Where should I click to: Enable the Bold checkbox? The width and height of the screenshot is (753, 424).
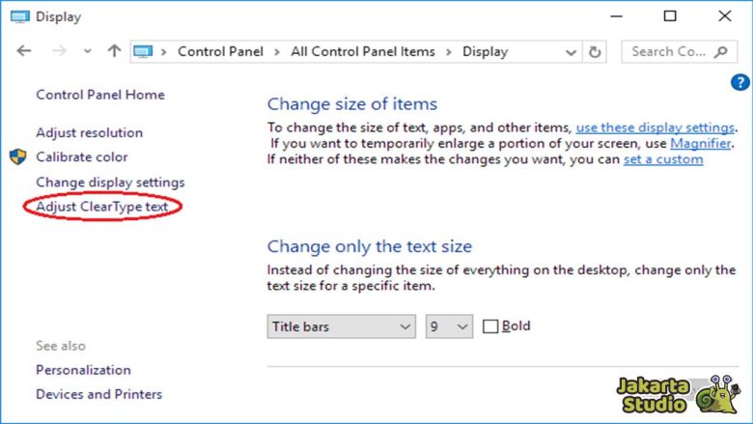click(490, 326)
